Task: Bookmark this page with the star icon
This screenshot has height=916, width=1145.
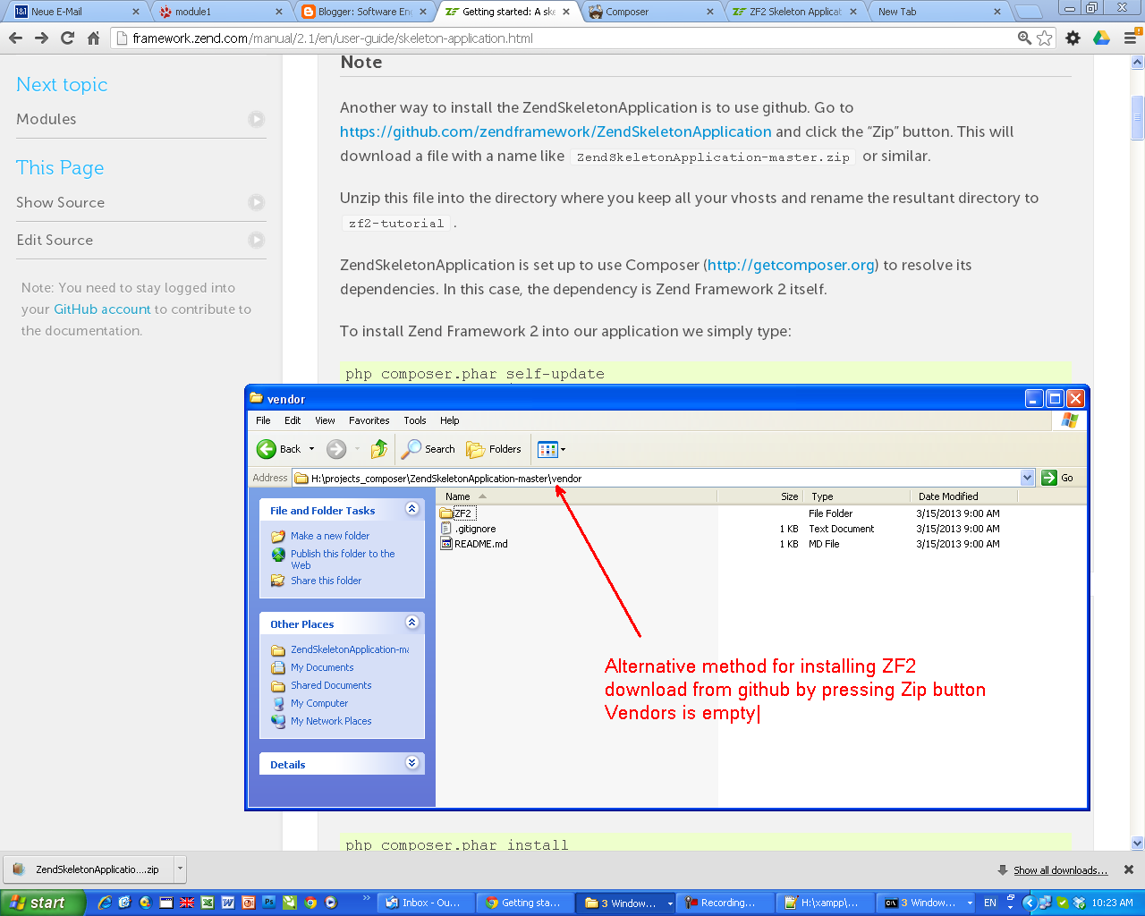Action: [1045, 38]
